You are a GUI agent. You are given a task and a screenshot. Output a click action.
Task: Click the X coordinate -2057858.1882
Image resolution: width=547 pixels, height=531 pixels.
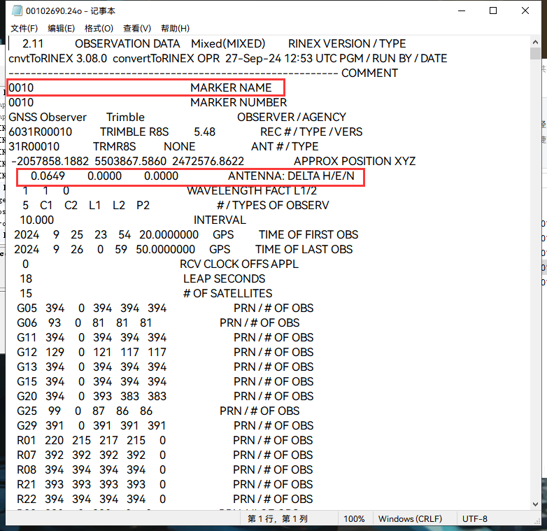(50, 161)
